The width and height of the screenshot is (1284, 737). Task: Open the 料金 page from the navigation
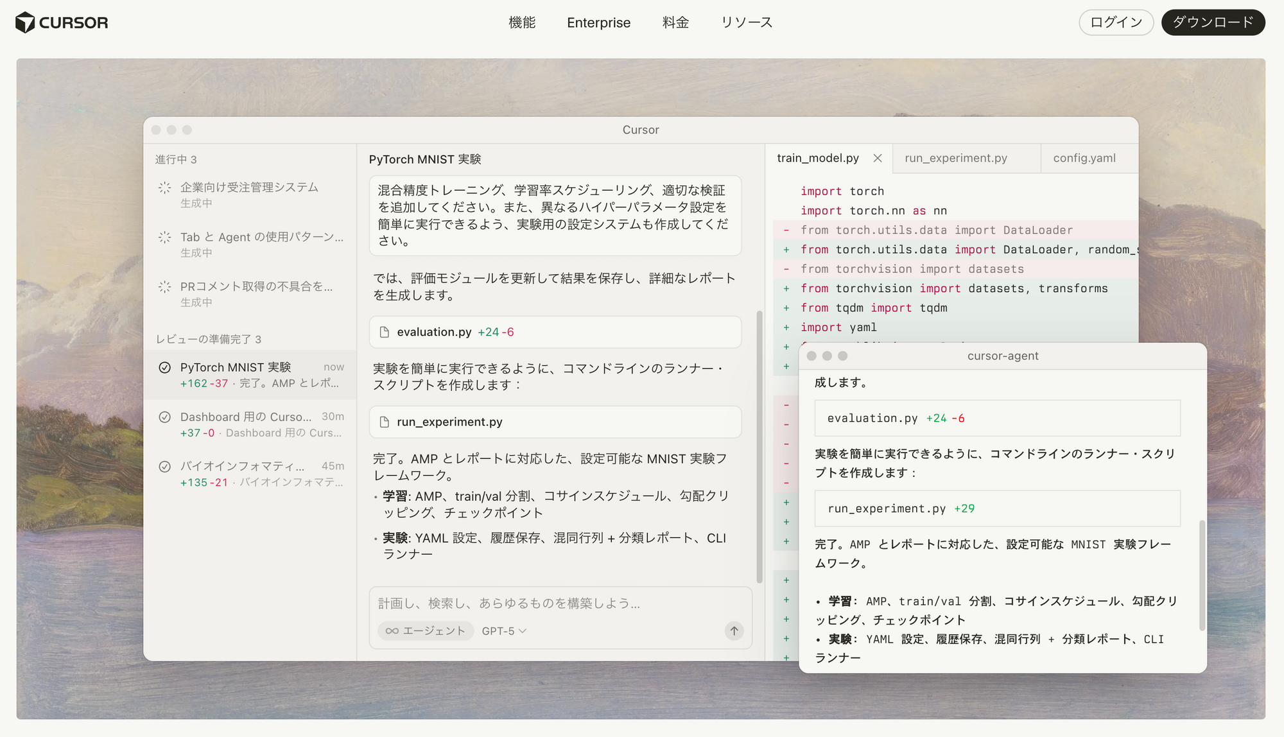click(675, 22)
